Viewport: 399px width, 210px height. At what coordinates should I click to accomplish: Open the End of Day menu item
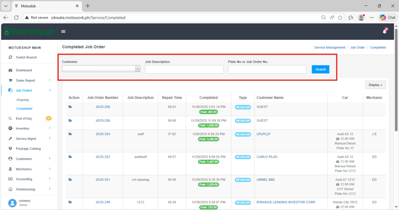(24, 118)
